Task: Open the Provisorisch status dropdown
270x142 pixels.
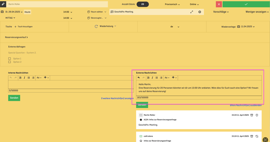Action: click(x=172, y=4)
